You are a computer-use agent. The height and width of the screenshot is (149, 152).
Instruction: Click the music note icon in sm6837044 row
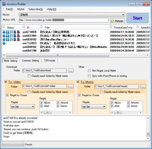[11, 36]
